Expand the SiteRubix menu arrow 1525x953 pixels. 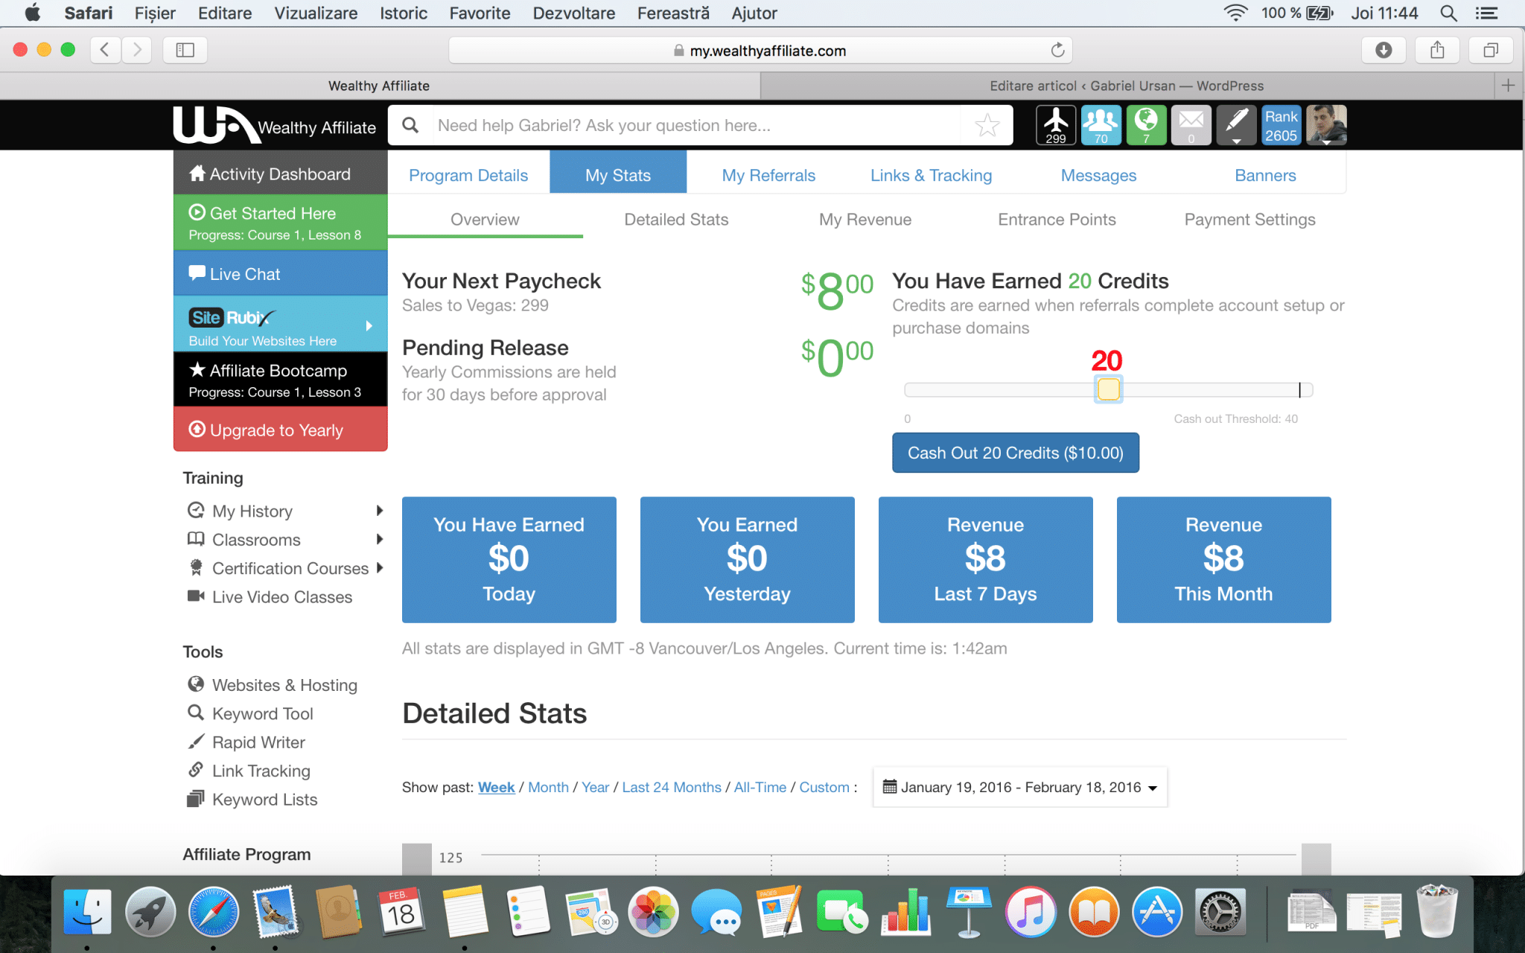(x=369, y=325)
